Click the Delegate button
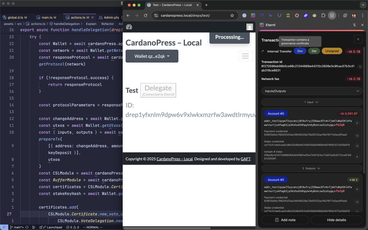 (x=158, y=90)
